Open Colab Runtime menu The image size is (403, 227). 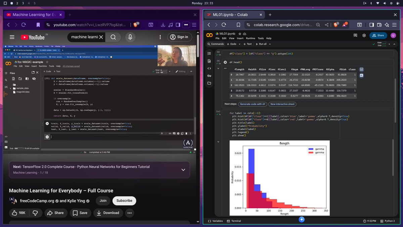(251, 38)
